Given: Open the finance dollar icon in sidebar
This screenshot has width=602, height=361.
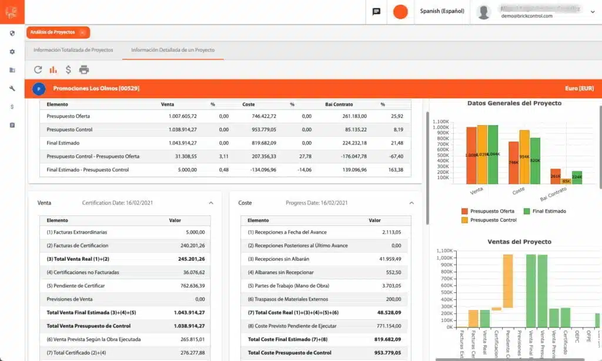Looking at the screenshot, I should pos(11,106).
